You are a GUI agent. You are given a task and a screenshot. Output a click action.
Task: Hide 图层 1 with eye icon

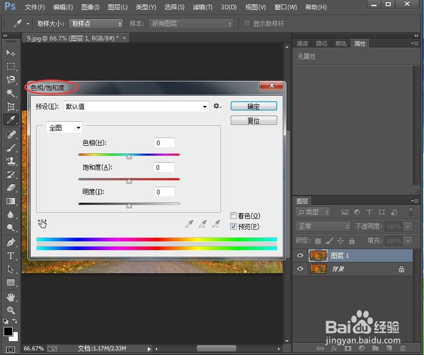[x=300, y=255]
